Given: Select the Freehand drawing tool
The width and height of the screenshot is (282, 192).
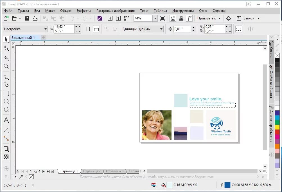Looking at the screenshot, I should click(6, 77).
